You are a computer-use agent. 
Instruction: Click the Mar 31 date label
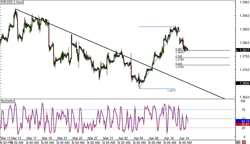point(108,138)
